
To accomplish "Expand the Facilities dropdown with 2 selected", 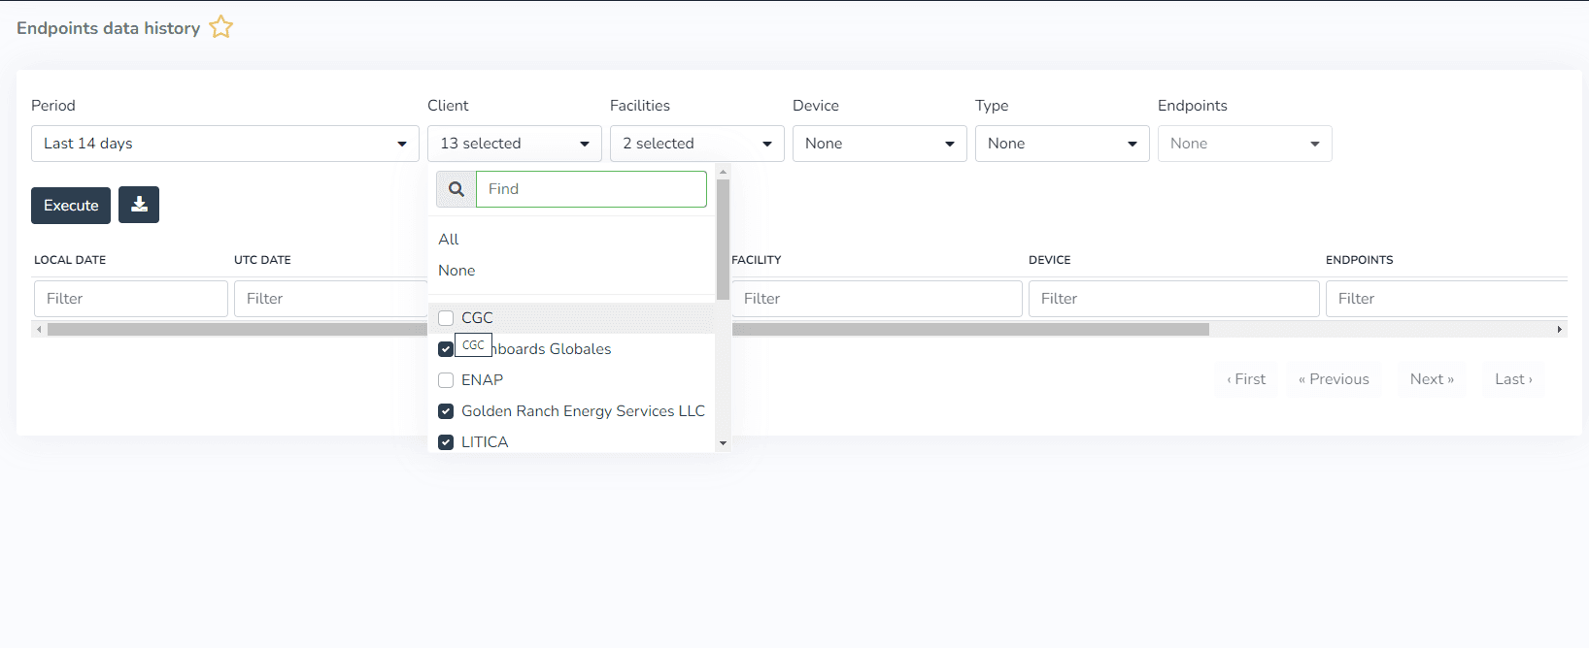I will pyautogui.click(x=696, y=144).
